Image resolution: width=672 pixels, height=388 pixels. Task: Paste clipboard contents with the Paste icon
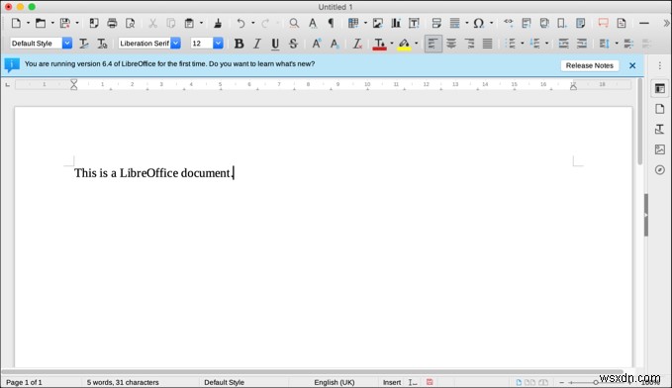coord(189,23)
